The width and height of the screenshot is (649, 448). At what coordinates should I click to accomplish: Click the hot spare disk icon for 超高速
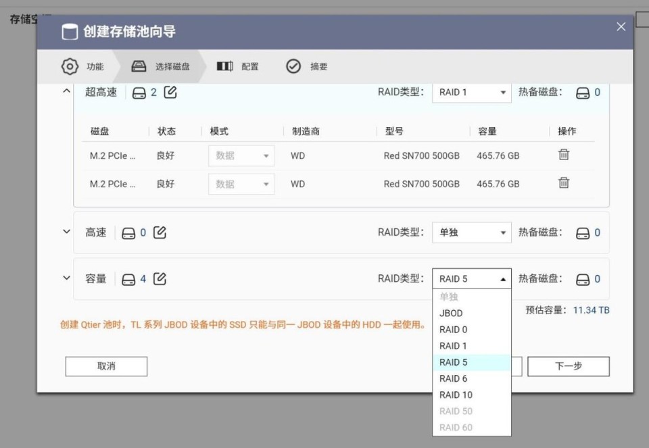(x=583, y=92)
